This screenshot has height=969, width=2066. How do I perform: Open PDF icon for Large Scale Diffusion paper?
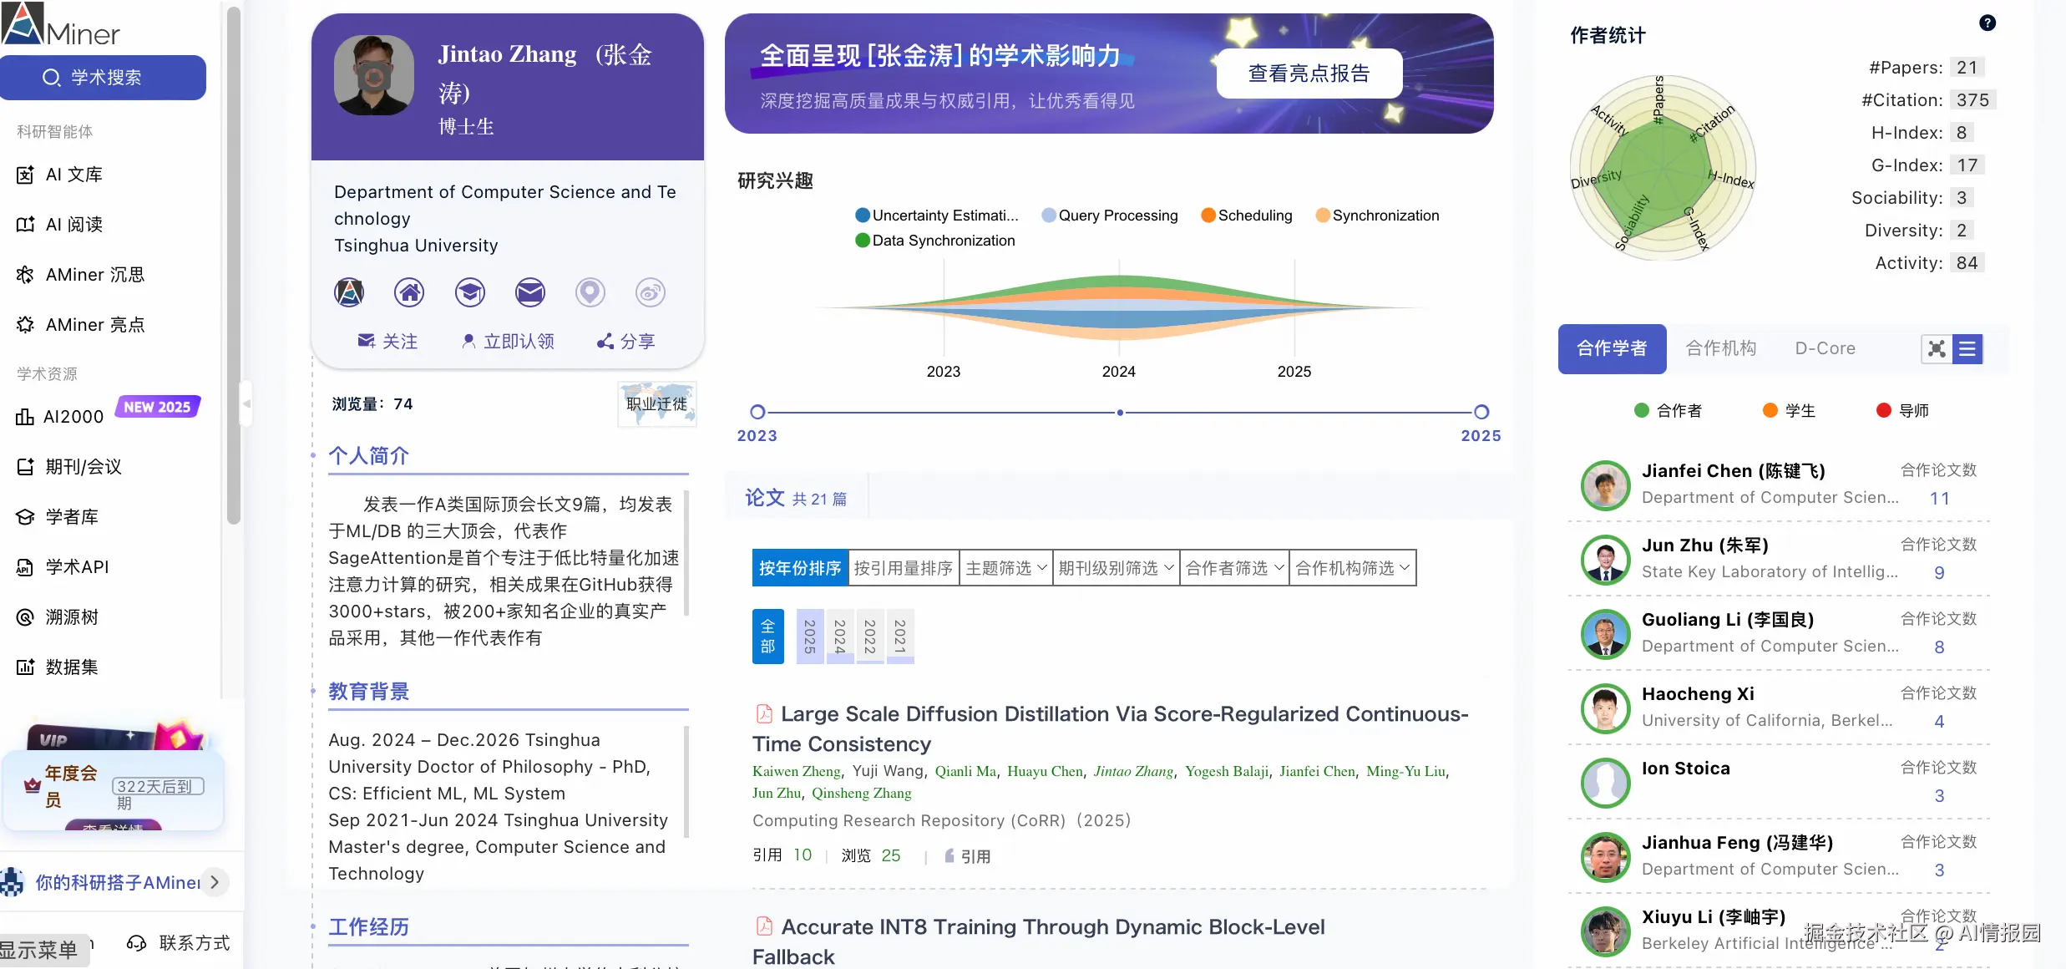click(x=763, y=713)
